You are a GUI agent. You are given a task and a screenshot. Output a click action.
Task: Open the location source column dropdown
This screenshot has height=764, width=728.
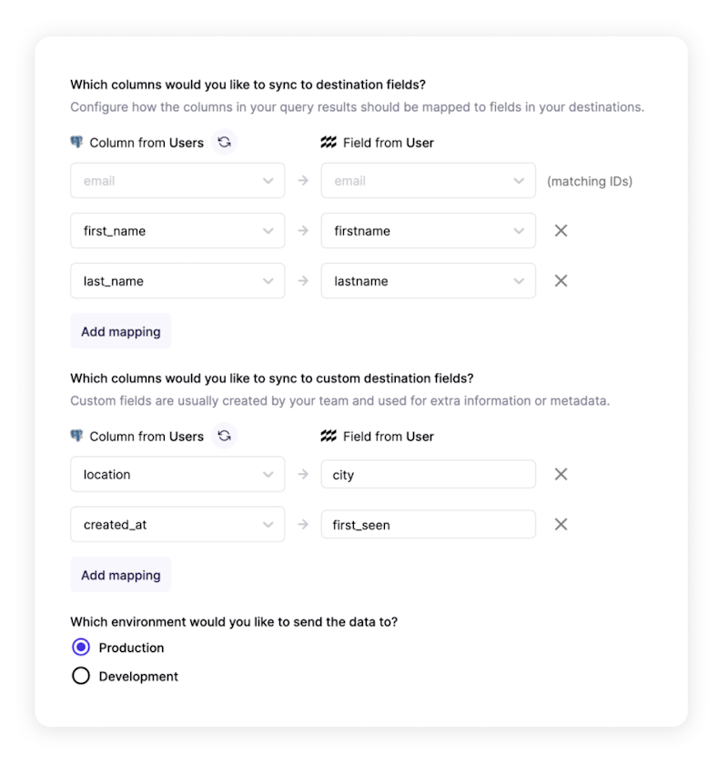tap(177, 474)
